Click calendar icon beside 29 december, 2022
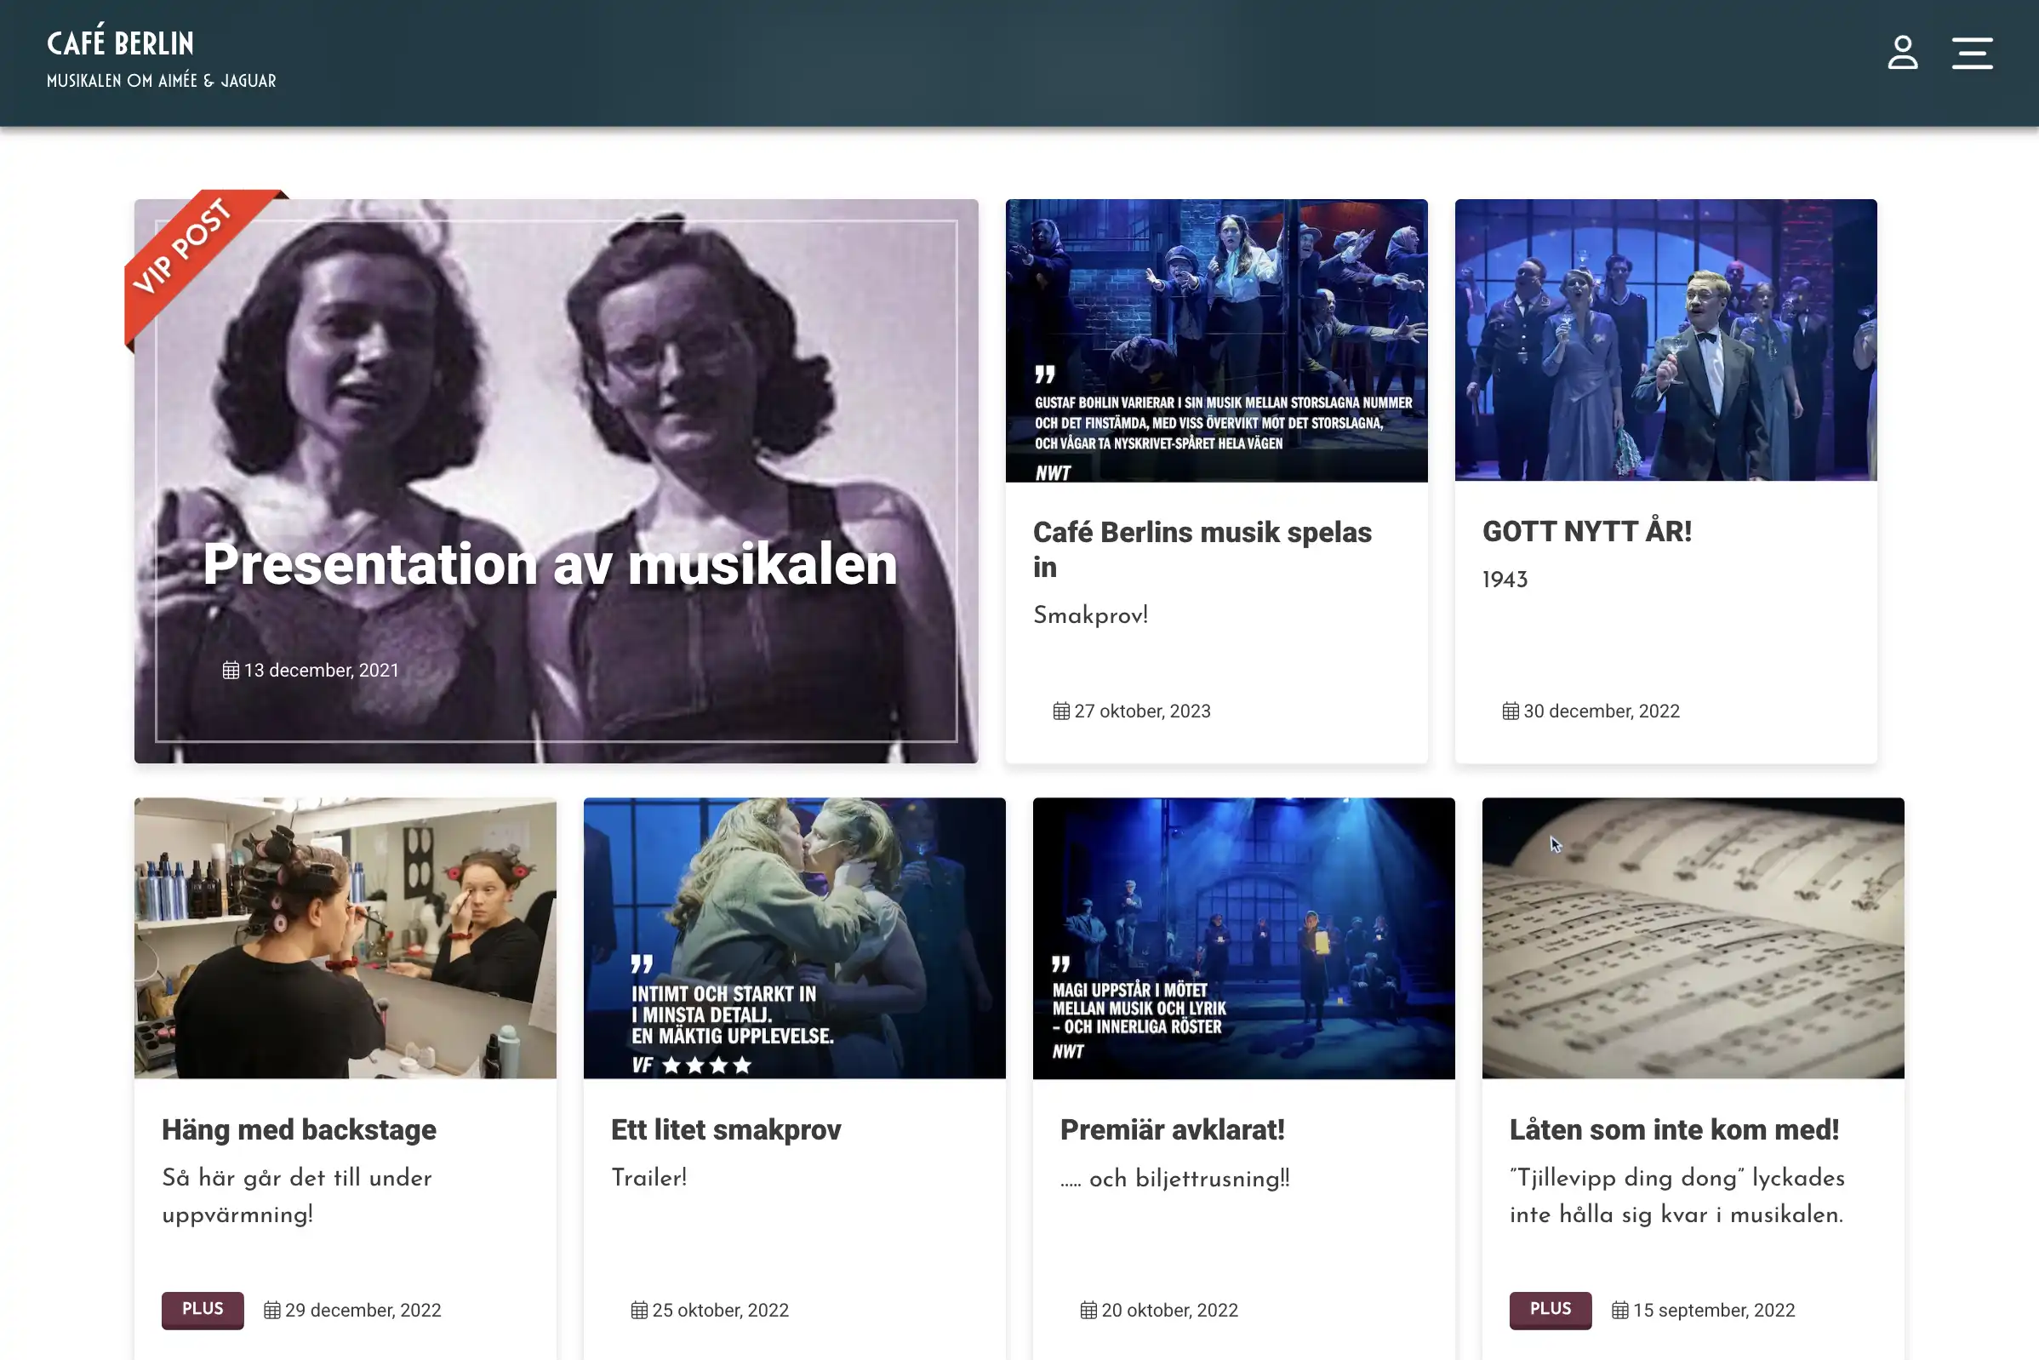 tap(271, 1310)
